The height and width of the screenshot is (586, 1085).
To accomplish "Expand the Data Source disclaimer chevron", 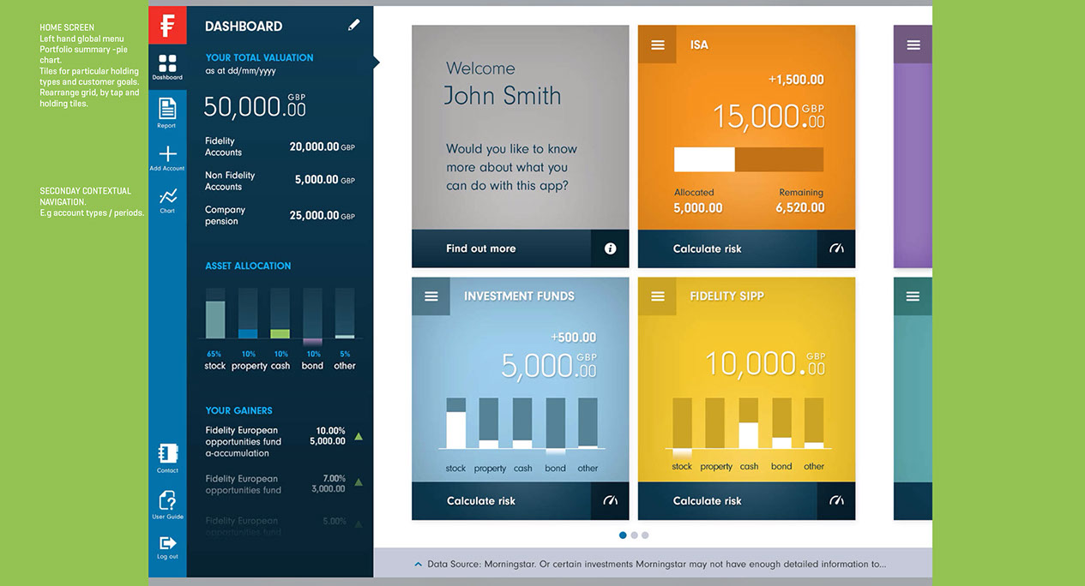I will tap(418, 564).
